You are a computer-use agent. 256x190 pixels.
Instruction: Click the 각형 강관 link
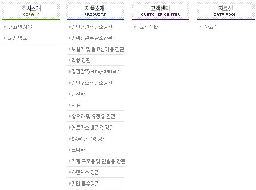click(x=81, y=60)
